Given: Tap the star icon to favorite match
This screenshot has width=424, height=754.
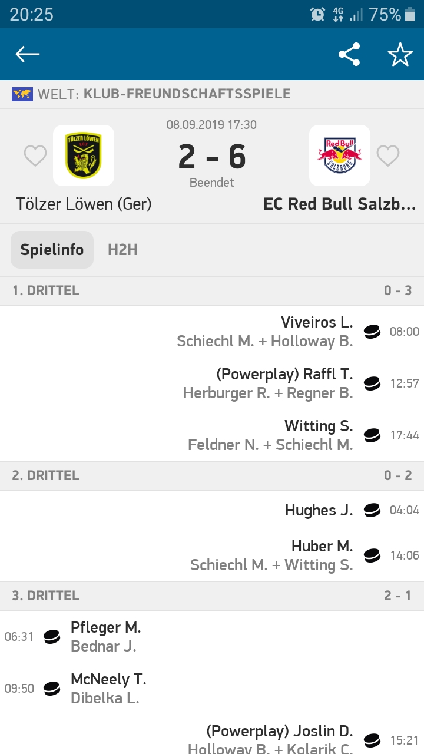Looking at the screenshot, I should click(x=400, y=55).
